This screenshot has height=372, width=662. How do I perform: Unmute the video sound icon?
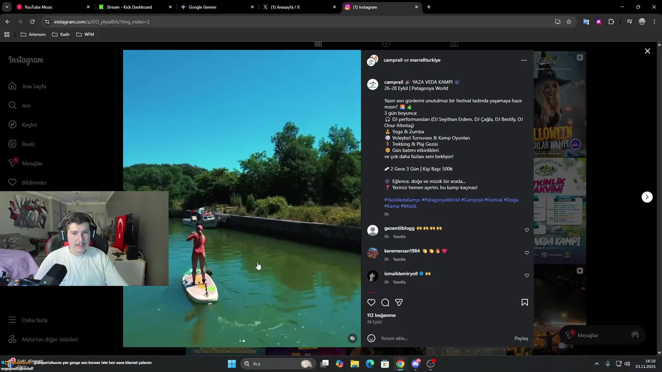click(352, 338)
